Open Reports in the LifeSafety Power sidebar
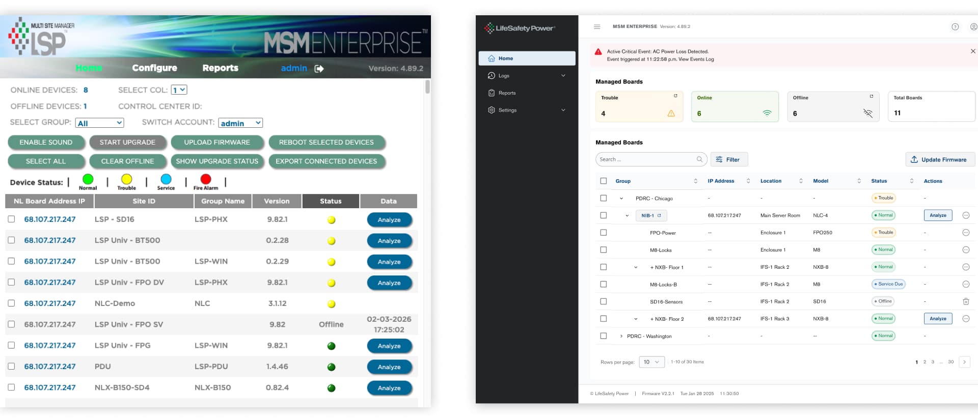 click(527, 93)
